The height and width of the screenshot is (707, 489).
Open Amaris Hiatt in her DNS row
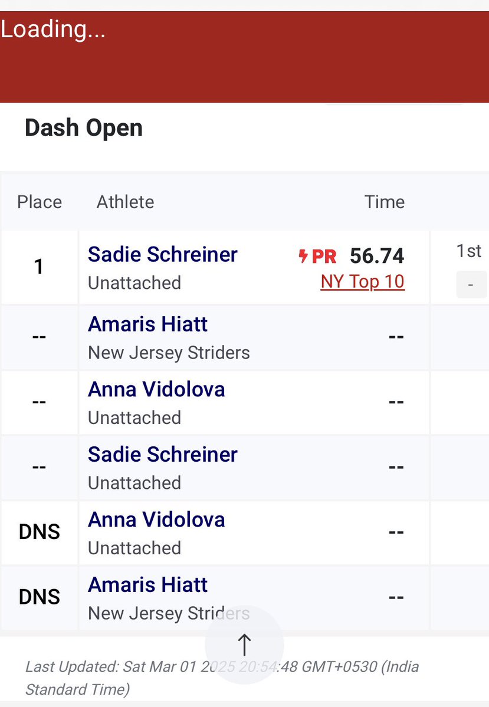click(x=148, y=585)
